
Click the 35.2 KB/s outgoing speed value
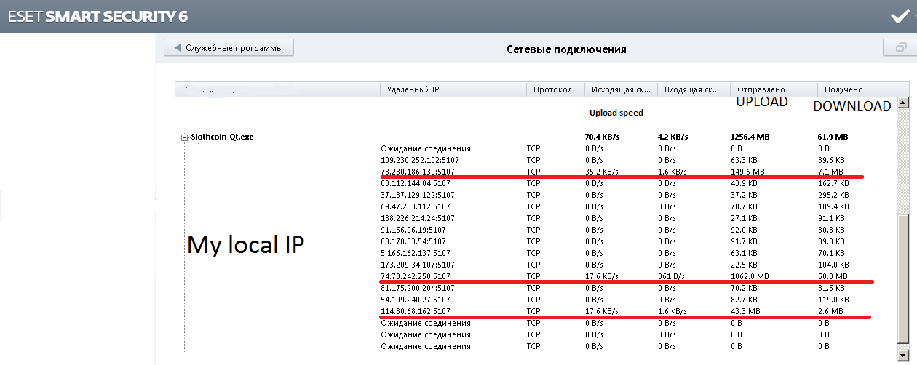pyautogui.click(x=601, y=172)
